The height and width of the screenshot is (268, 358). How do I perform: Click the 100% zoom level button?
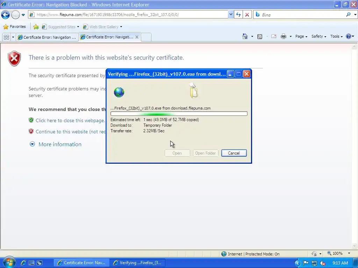pyautogui.click(x=335, y=253)
